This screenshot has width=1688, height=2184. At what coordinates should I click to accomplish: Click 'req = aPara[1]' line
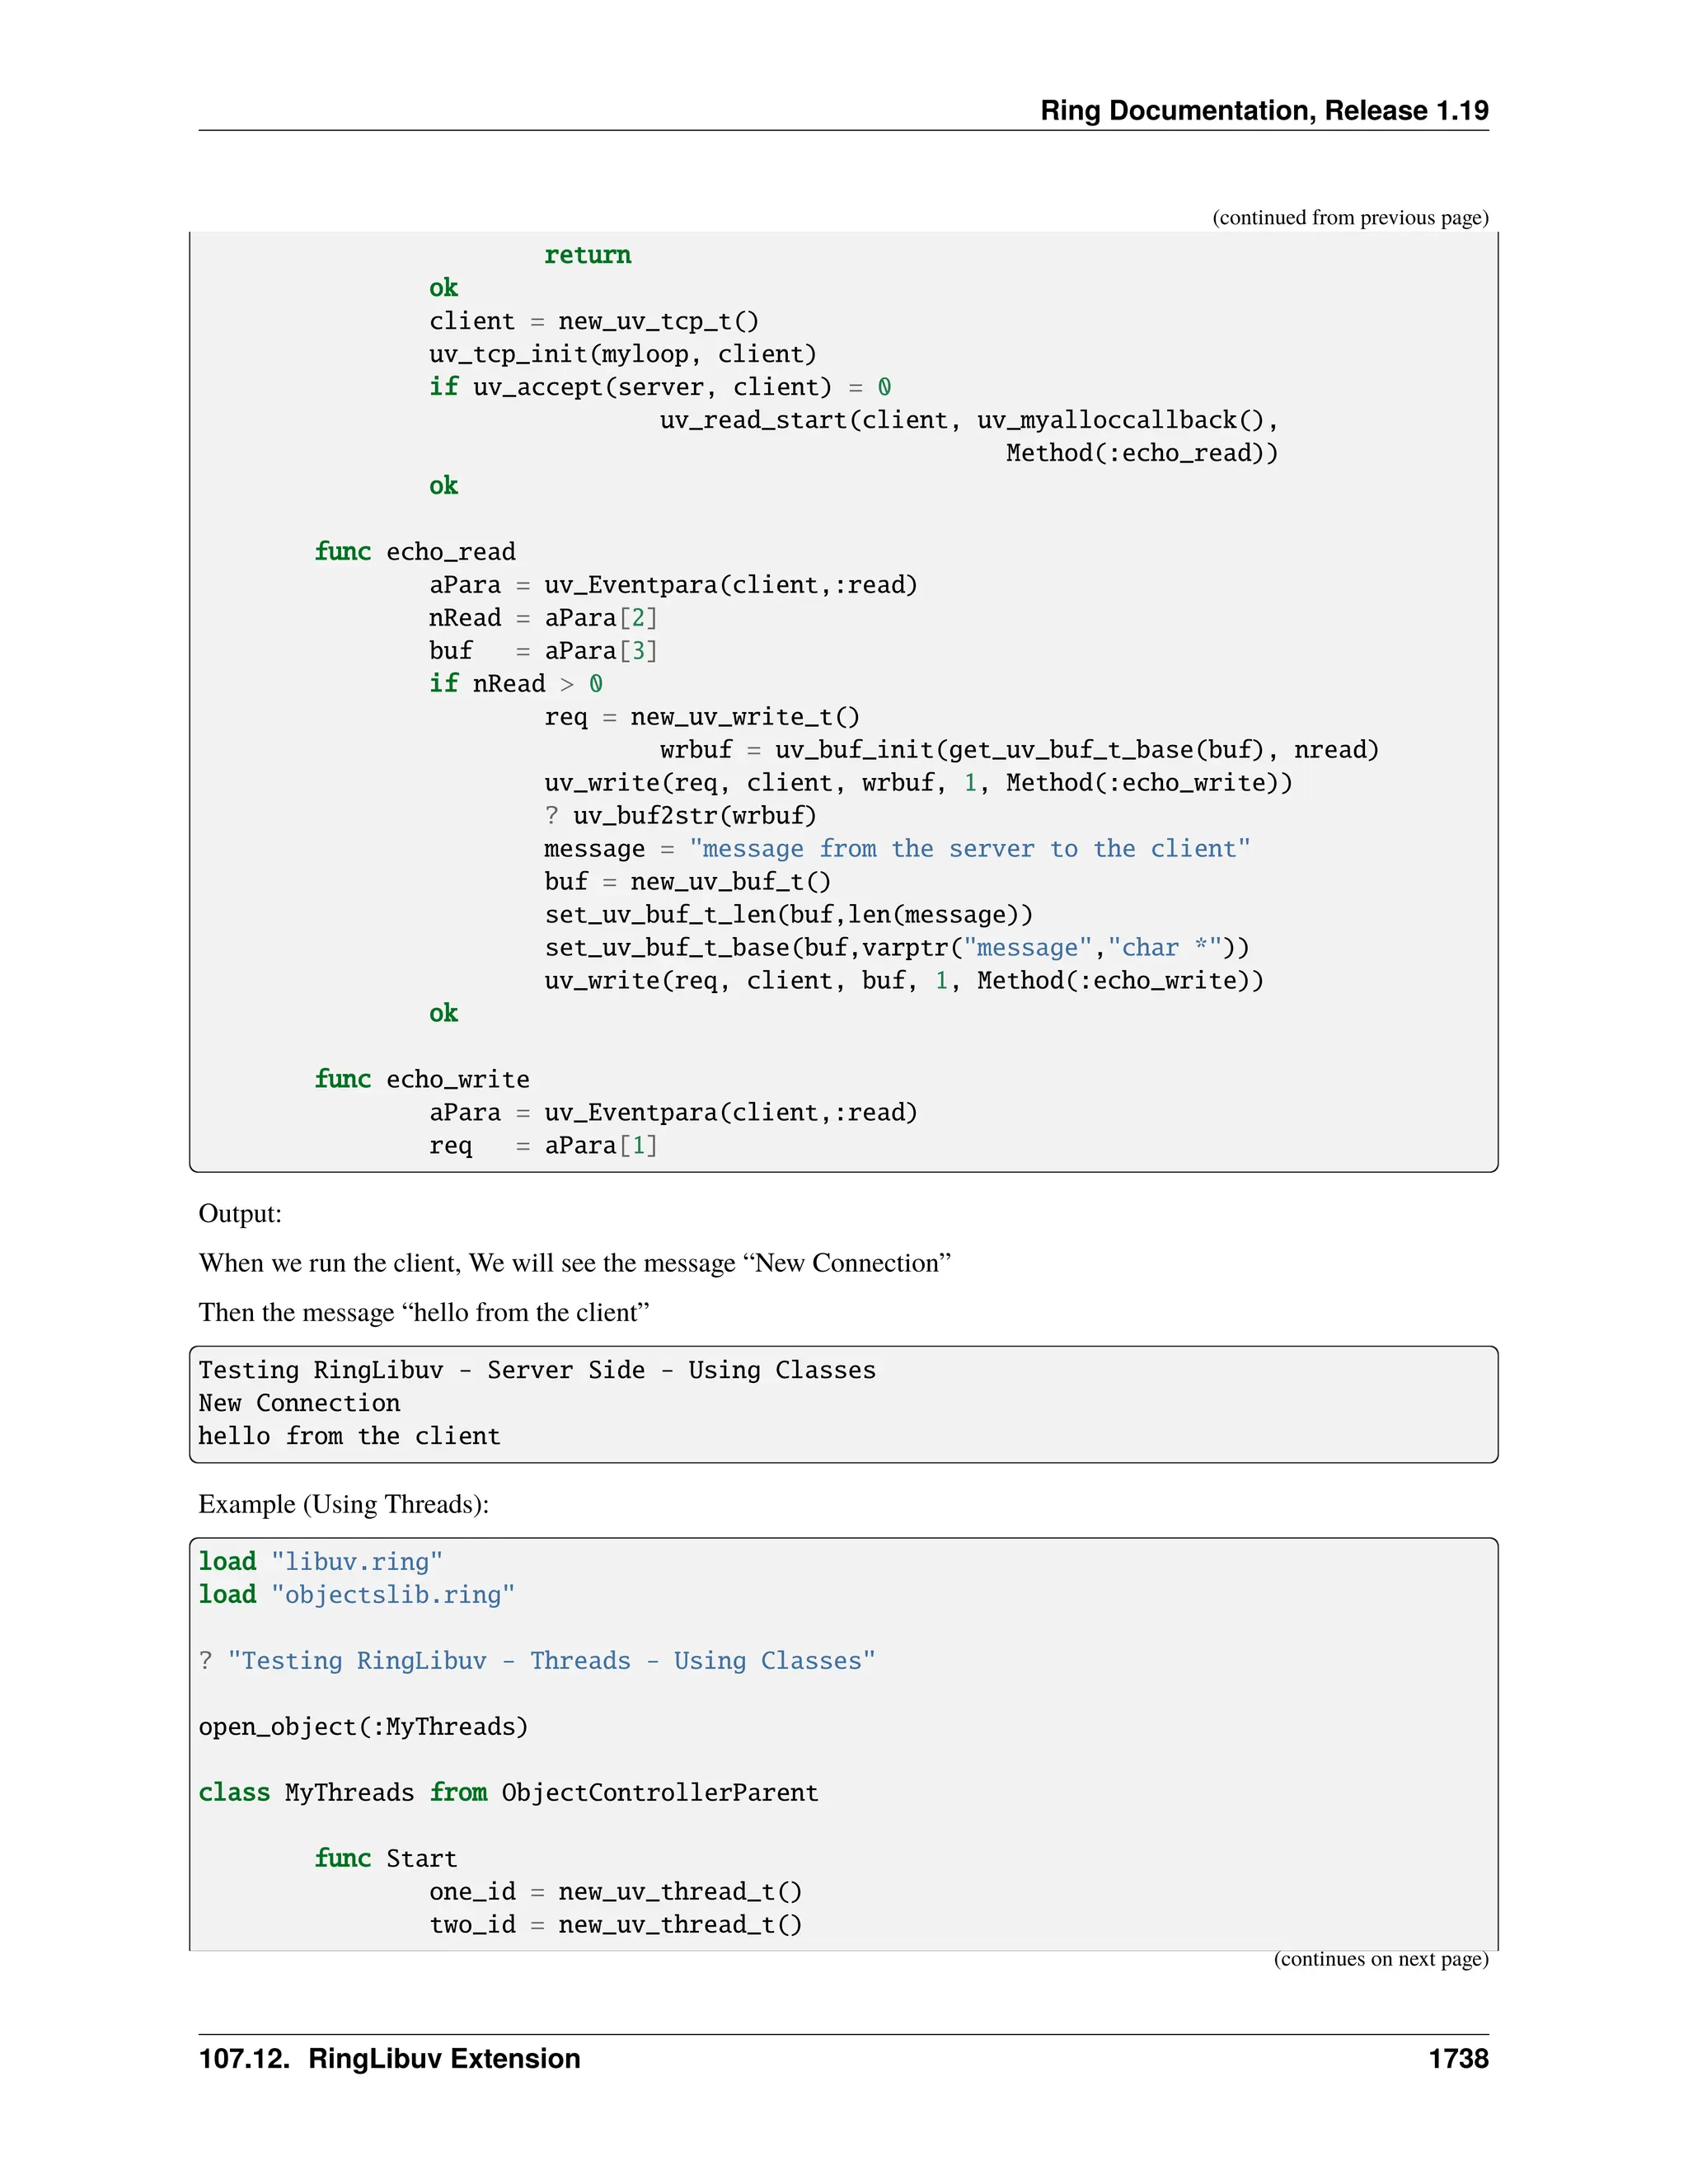(543, 1146)
